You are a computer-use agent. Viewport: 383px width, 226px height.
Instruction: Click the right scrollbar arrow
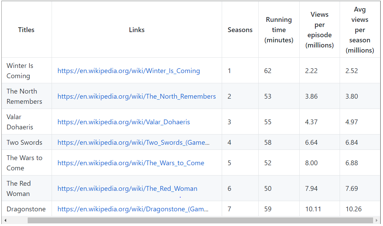[377, 221]
